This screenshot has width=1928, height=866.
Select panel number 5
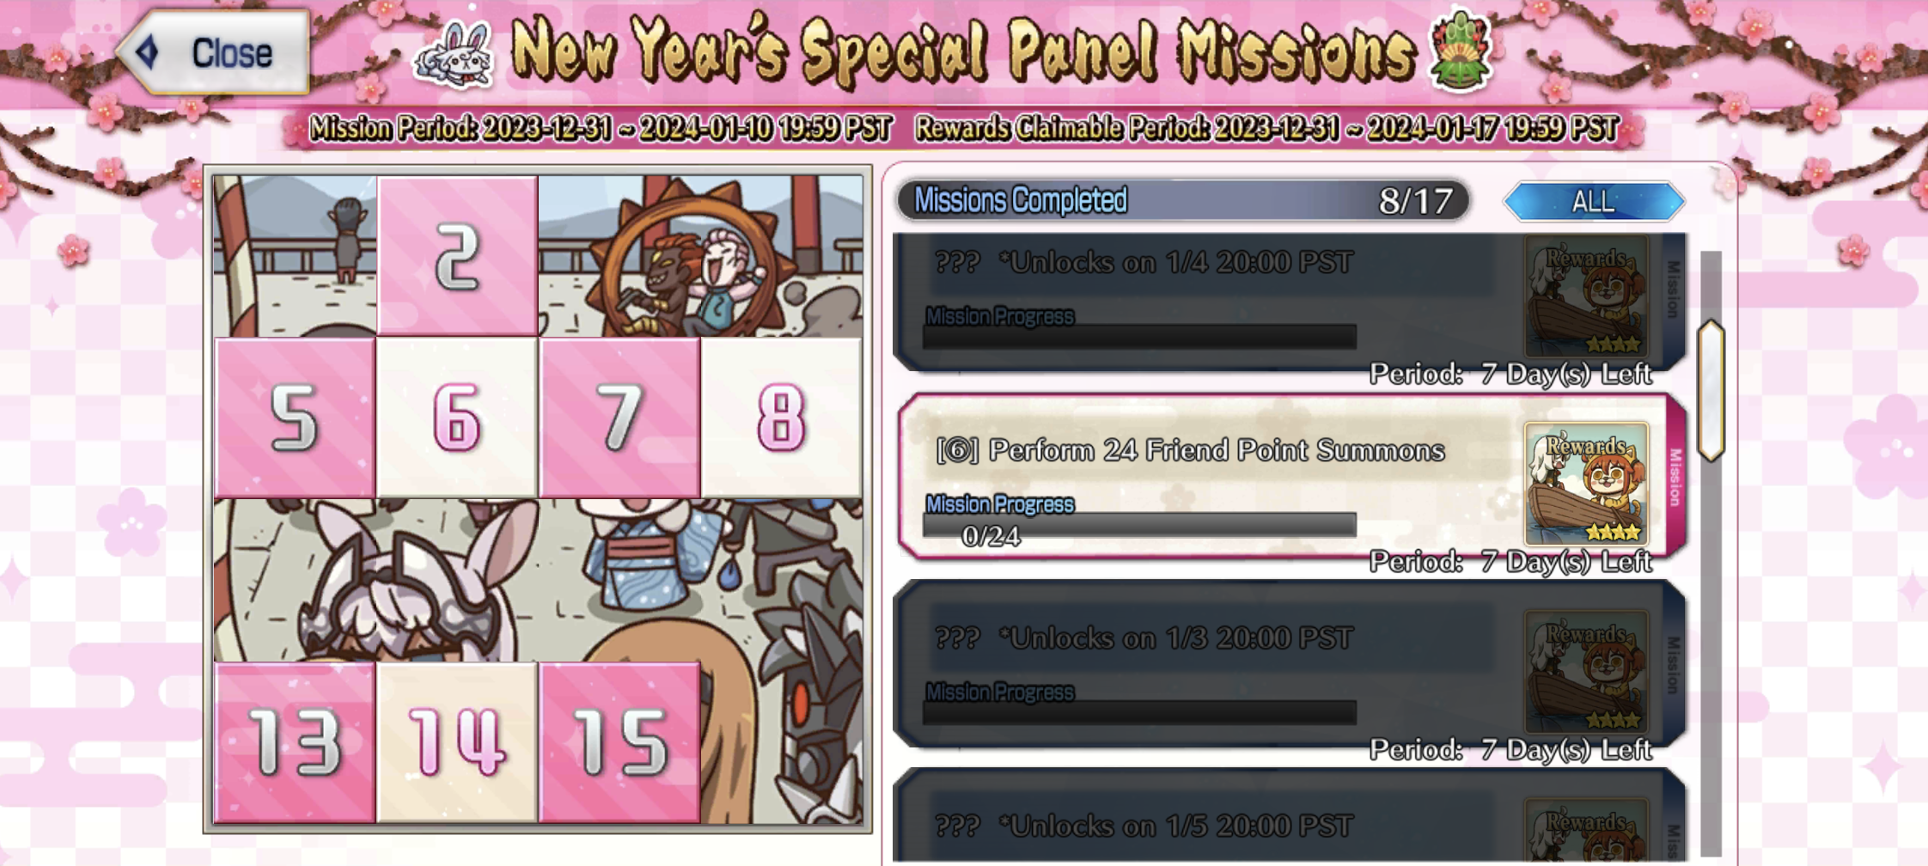[295, 418]
